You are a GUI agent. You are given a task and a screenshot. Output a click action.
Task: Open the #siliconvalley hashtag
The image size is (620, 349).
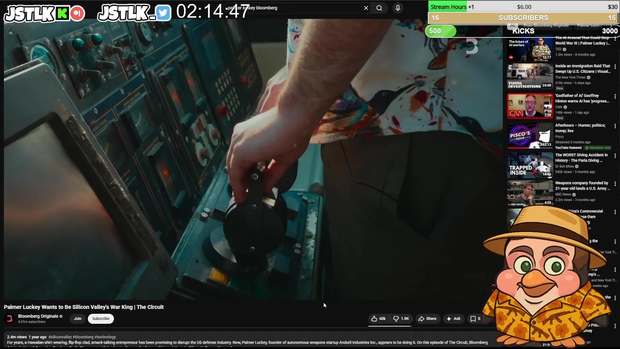(x=60, y=337)
